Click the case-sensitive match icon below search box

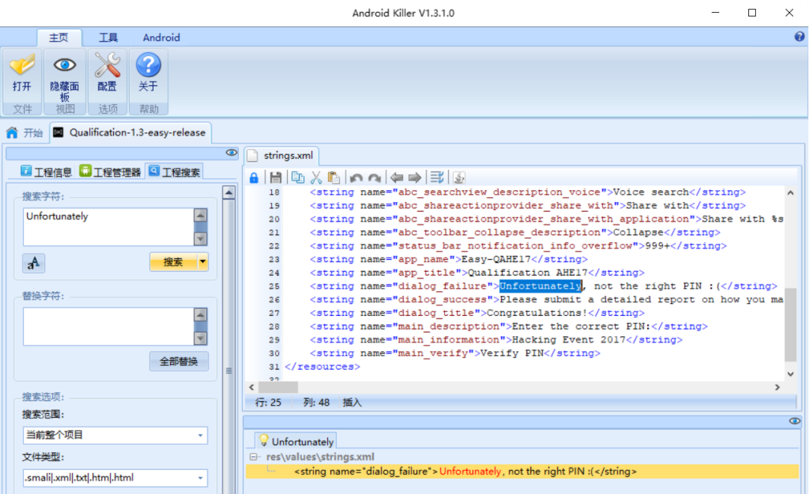[34, 263]
